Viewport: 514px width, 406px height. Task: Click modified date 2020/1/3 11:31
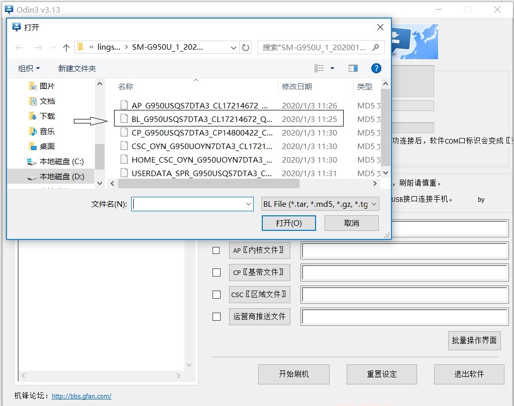coord(309,173)
